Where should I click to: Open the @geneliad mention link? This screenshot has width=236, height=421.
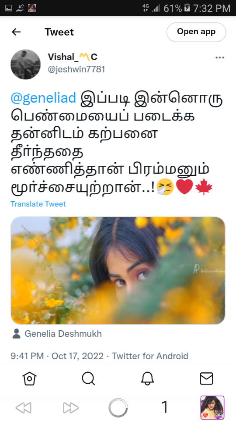(x=43, y=98)
